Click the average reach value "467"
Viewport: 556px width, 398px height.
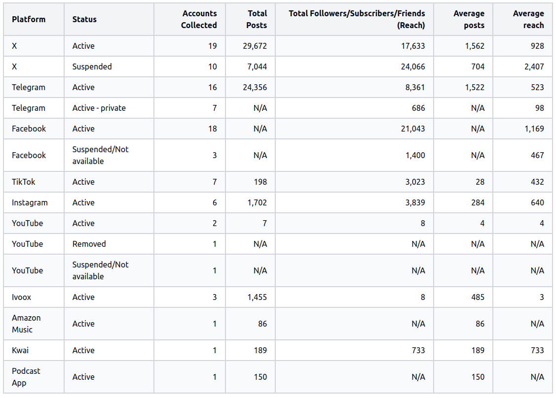[x=538, y=156]
